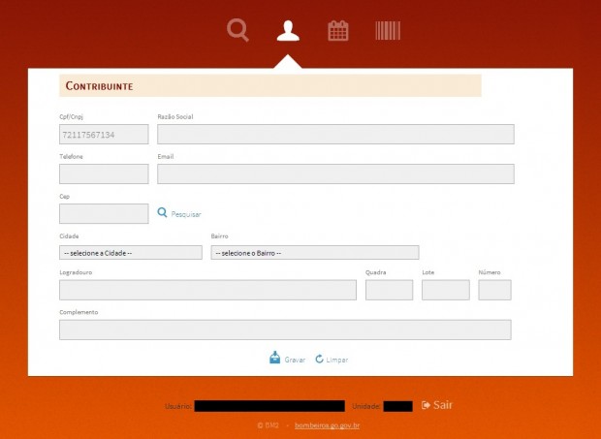Click the Quadra input field
The width and height of the screenshot is (601, 439).
(389, 290)
